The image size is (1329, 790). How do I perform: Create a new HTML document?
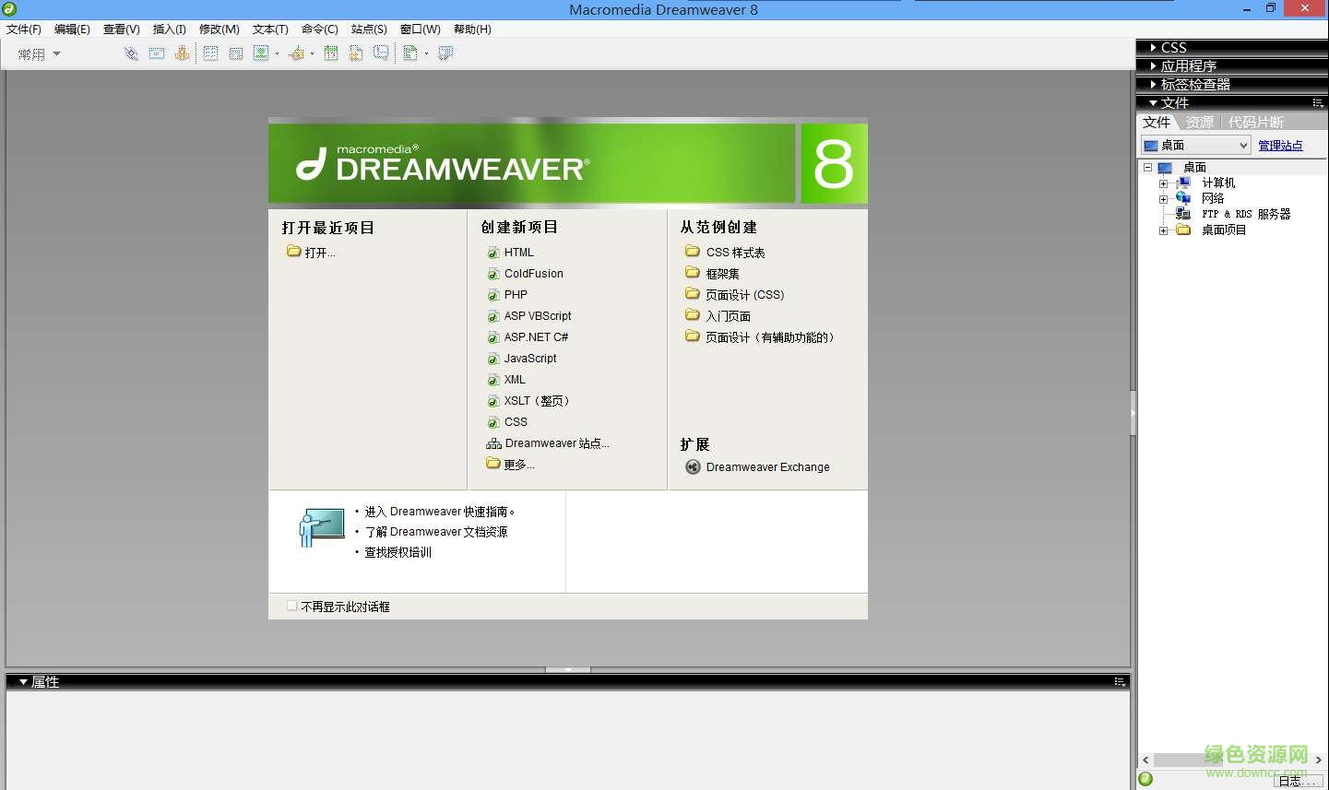point(518,252)
